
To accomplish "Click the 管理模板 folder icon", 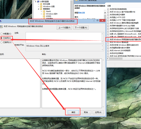I will click(x=41, y=9).
